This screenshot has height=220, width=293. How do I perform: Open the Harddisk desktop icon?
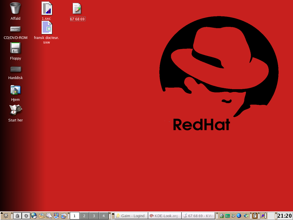pyautogui.click(x=16, y=69)
